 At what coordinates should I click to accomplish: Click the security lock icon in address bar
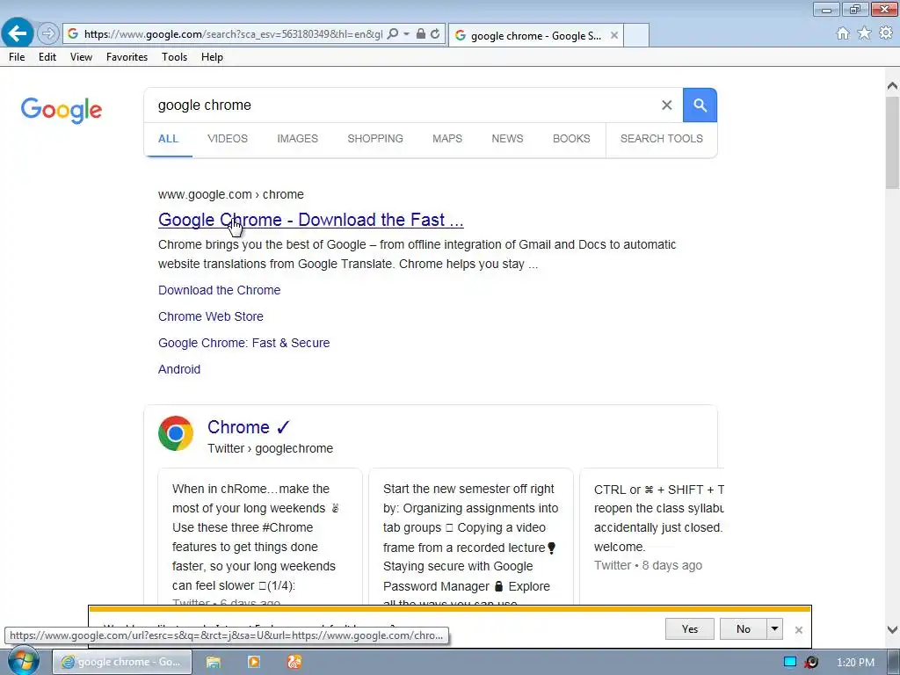click(x=421, y=34)
